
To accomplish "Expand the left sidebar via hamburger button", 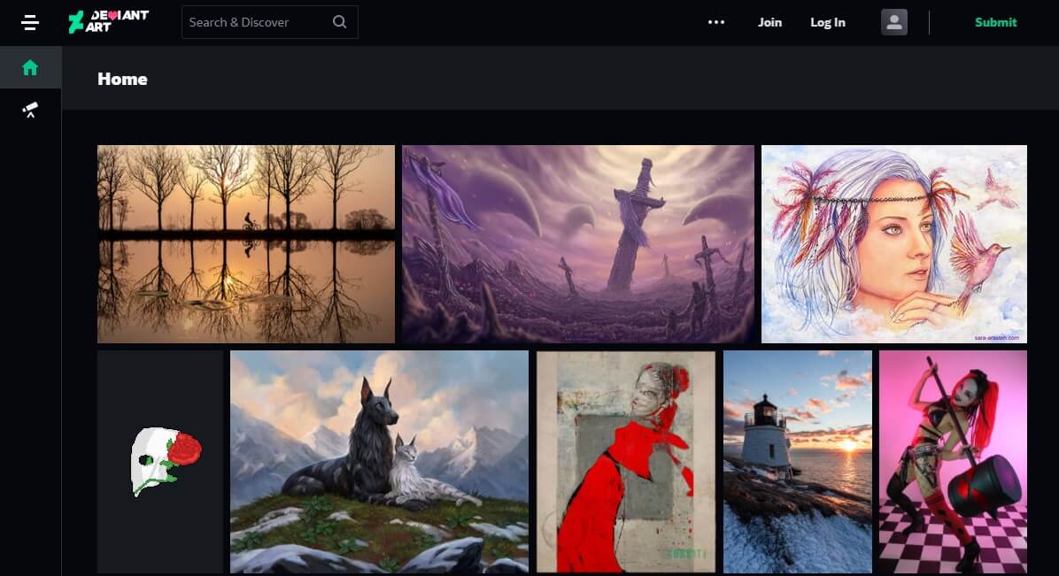I will (x=29, y=22).
